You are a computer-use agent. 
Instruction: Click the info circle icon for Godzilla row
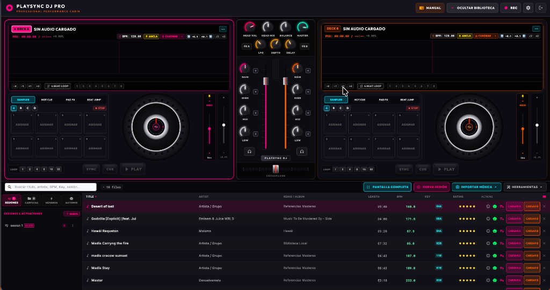tap(488, 219)
